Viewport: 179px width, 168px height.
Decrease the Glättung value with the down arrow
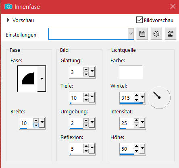[86, 74]
